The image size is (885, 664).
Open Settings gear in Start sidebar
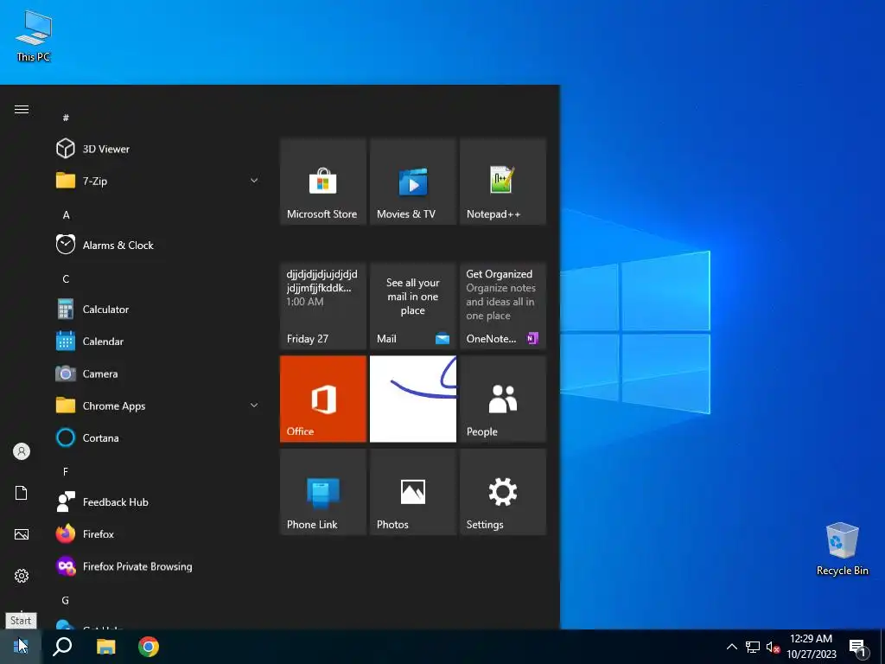coord(22,576)
